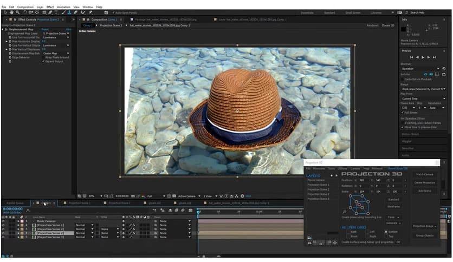Toggle the Expand Output checkbox

pos(43,62)
